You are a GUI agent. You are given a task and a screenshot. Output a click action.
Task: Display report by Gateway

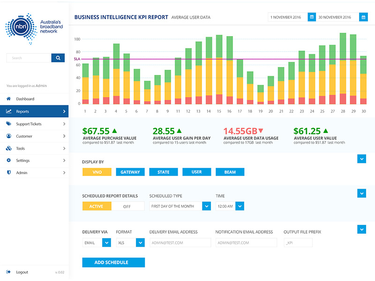(x=130, y=172)
